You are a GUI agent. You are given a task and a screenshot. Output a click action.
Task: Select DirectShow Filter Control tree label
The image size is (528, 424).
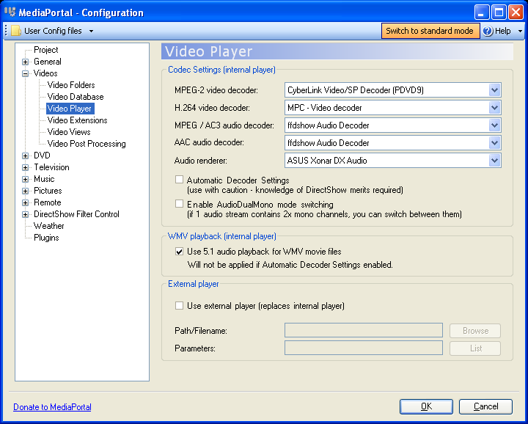coord(76,214)
